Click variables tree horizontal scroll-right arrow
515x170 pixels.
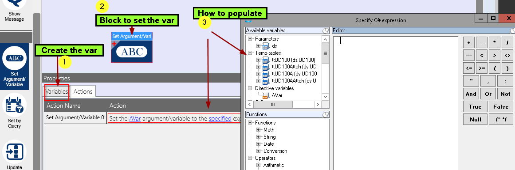(318, 104)
